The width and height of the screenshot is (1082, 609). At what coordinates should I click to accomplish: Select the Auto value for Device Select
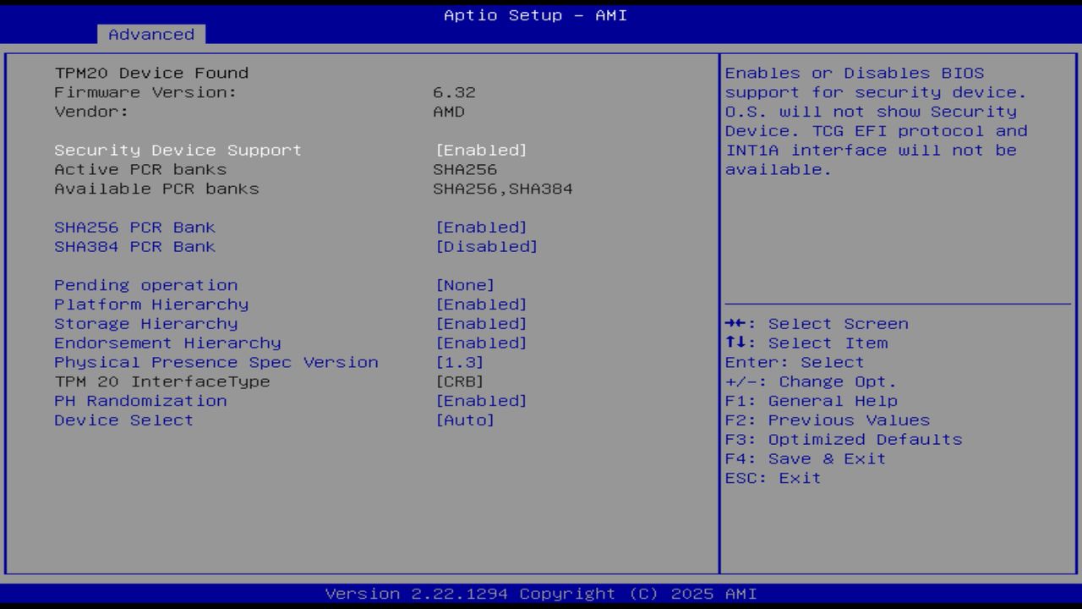pos(466,420)
